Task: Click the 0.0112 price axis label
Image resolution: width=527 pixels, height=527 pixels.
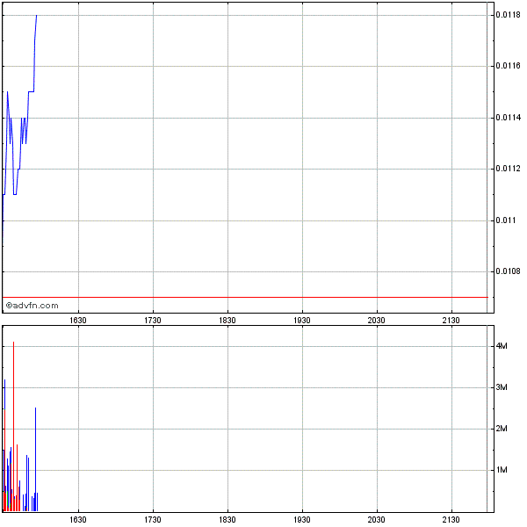Action: pyautogui.click(x=508, y=169)
